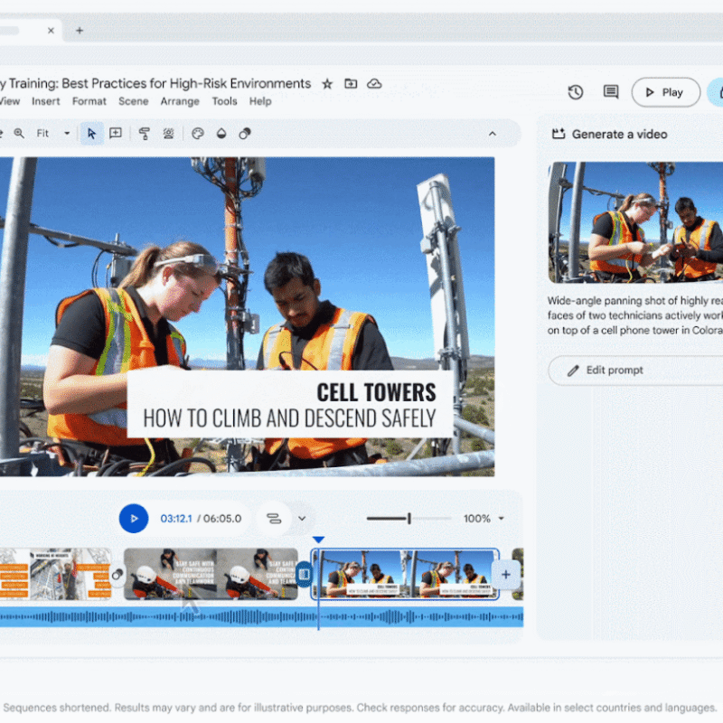Open the View menu
The height and width of the screenshot is (723, 723).
click(x=9, y=101)
